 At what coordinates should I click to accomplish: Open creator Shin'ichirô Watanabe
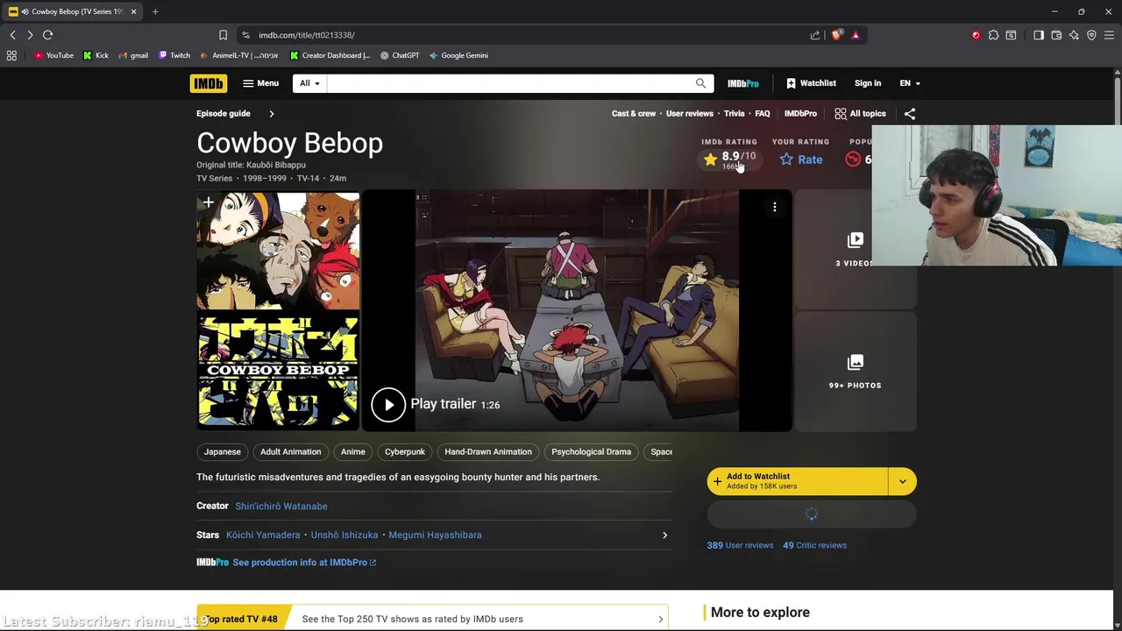281,506
